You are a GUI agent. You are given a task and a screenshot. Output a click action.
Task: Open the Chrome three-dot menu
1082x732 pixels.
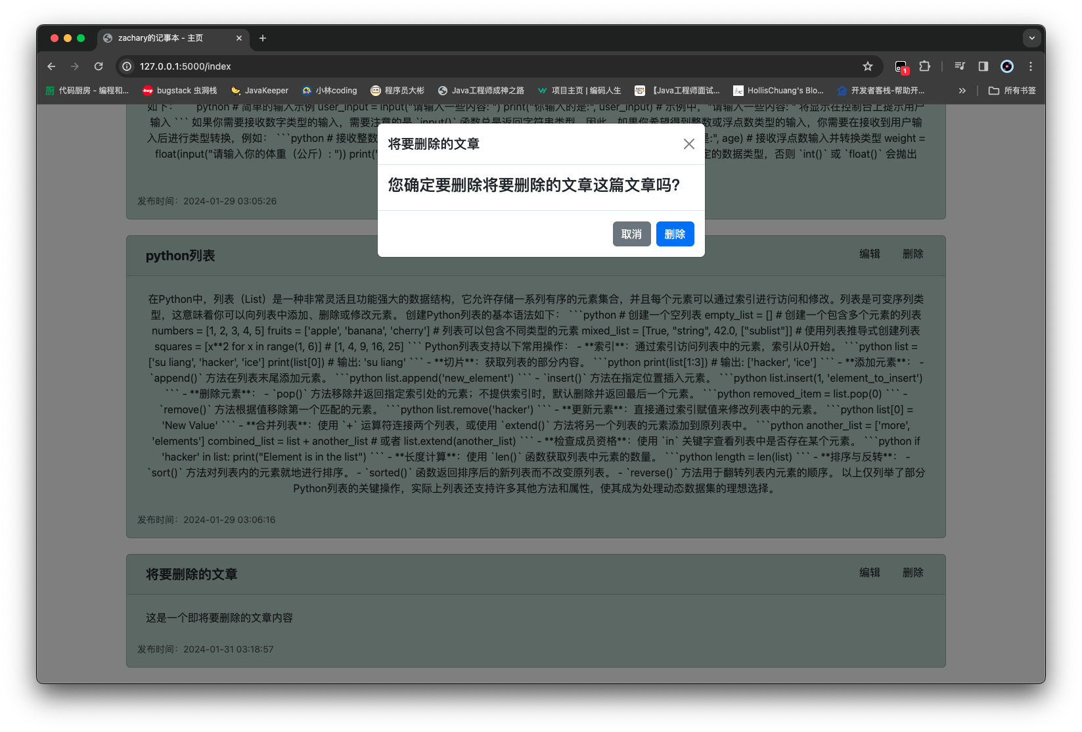pos(1030,66)
